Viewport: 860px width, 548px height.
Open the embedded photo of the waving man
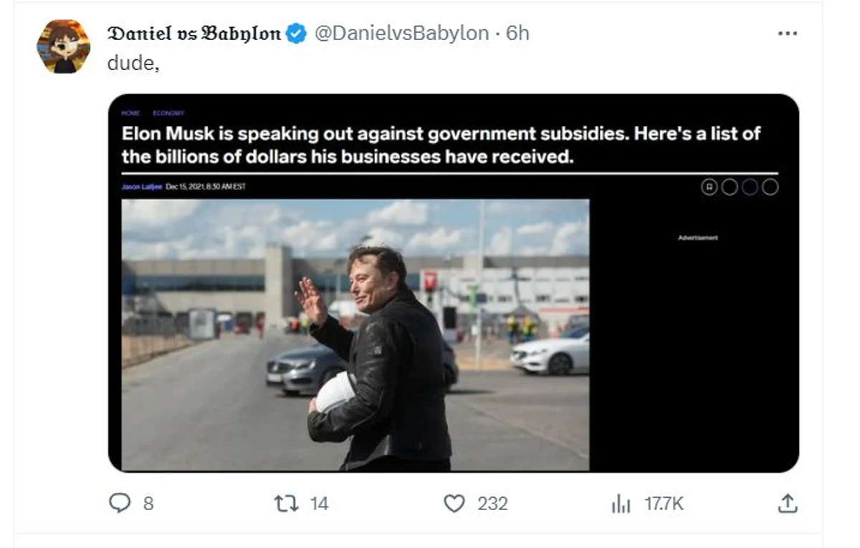(x=355, y=335)
